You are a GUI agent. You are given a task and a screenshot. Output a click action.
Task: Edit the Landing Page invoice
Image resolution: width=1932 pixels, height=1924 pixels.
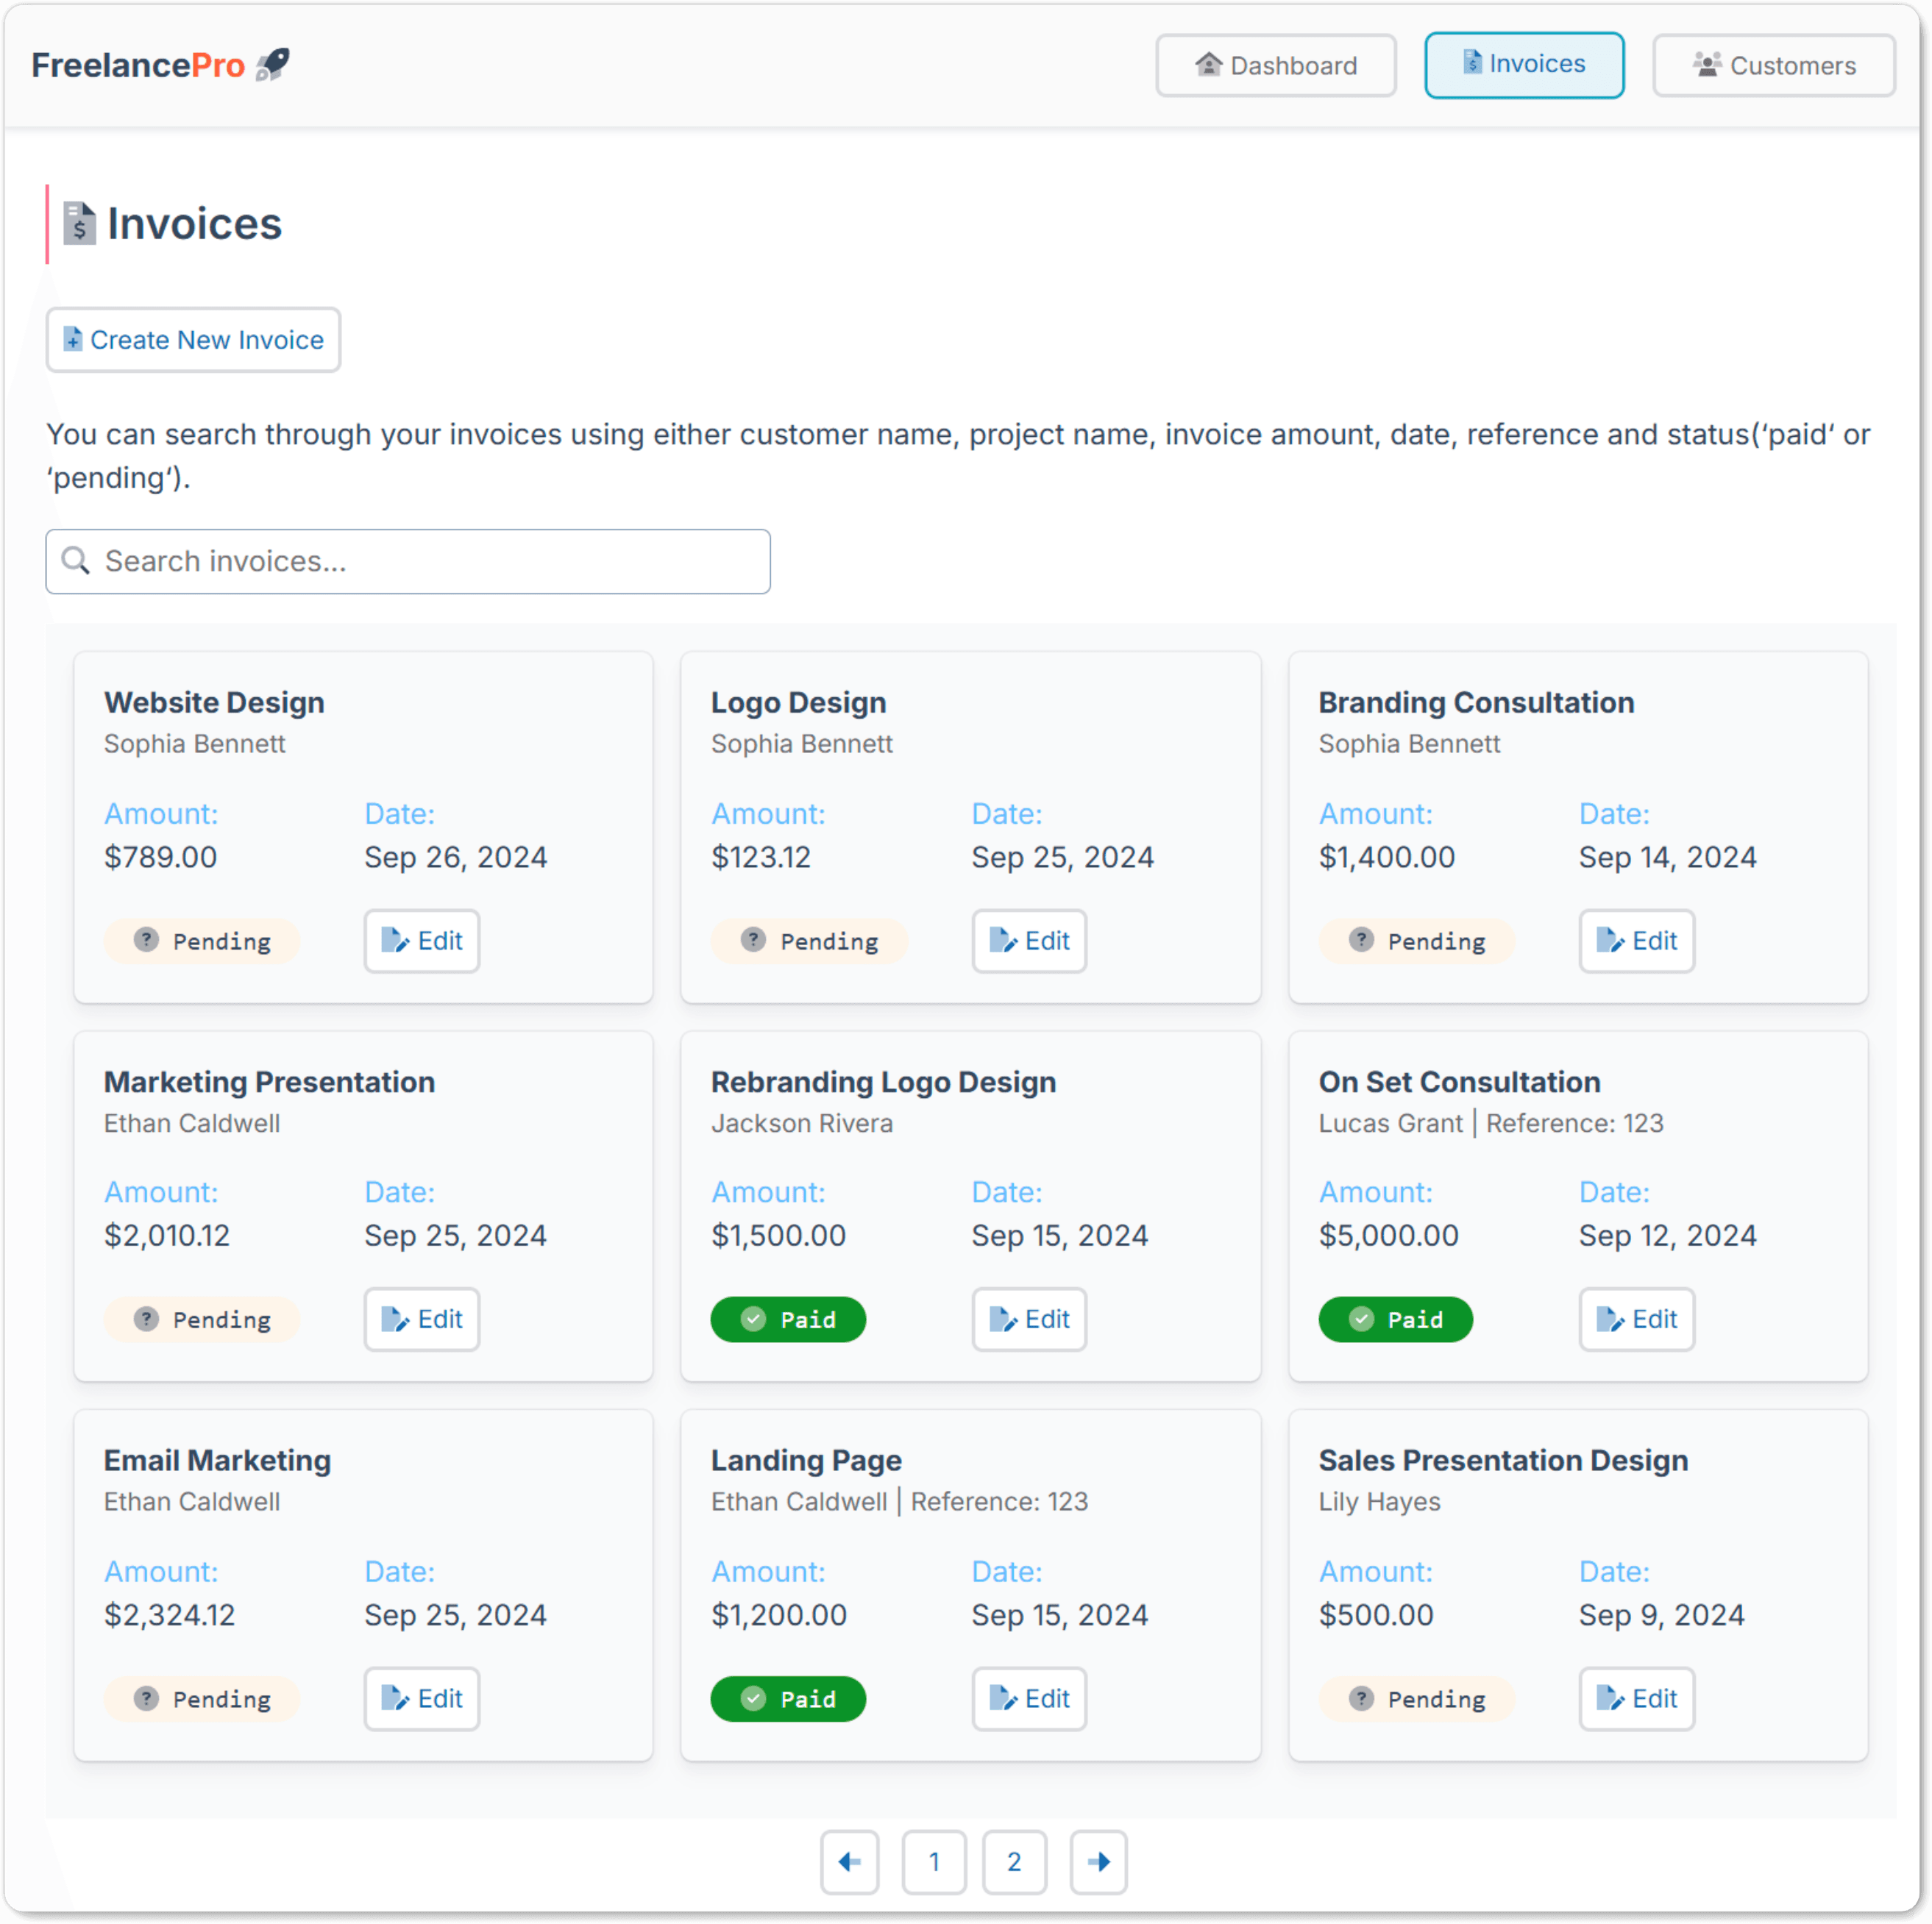click(x=1029, y=1698)
